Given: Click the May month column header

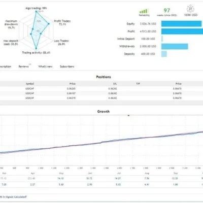Looking at the screenshot, I should click(x=61, y=173).
